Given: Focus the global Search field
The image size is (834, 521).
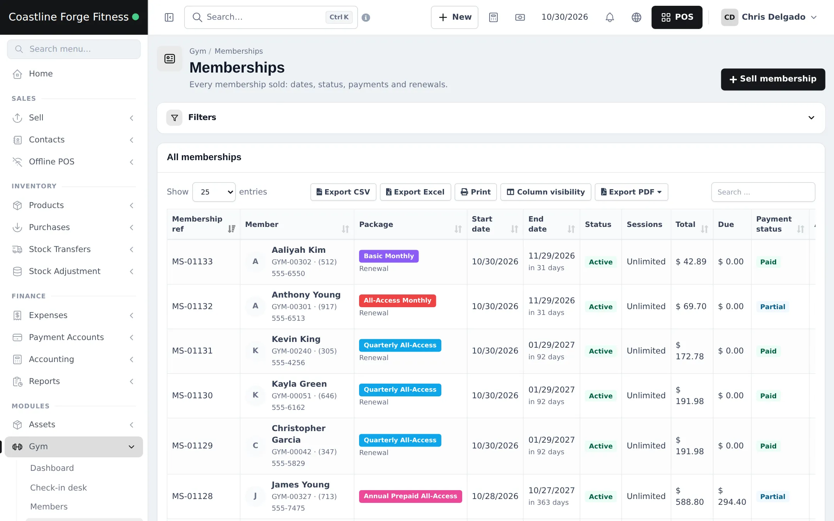Looking at the screenshot, I should pyautogui.click(x=271, y=17).
